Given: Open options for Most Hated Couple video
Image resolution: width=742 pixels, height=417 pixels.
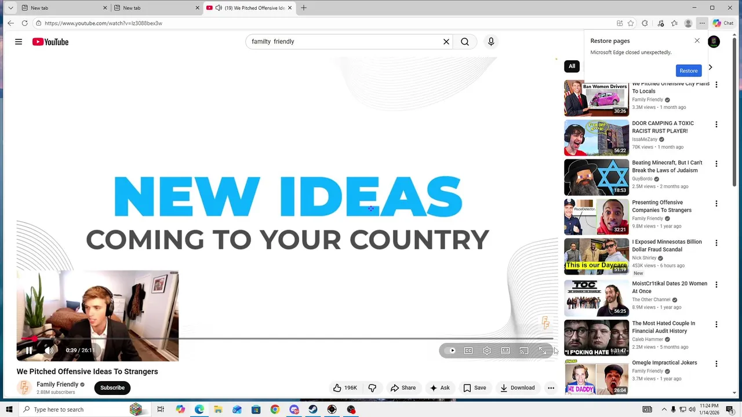Looking at the screenshot, I should pyautogui.click(x=716, y=325).
